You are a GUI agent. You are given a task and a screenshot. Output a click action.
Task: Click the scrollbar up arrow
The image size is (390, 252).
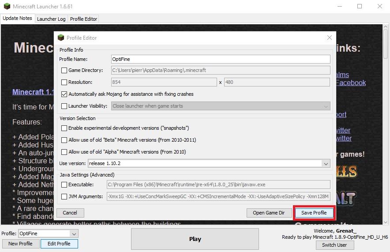386,26
